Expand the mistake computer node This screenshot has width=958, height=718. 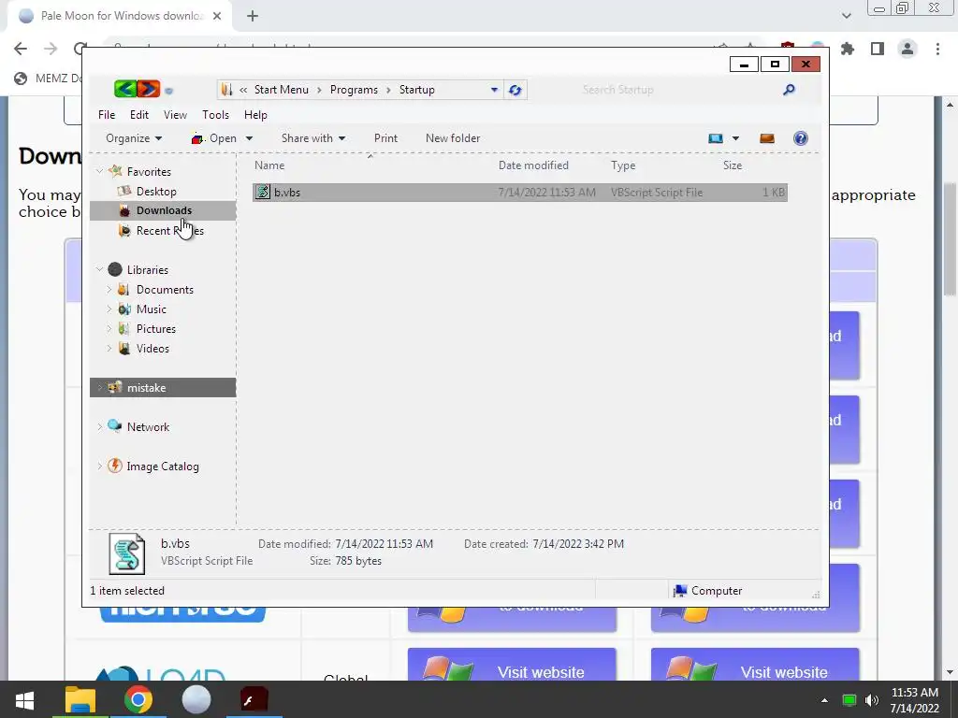click(99, 388)
